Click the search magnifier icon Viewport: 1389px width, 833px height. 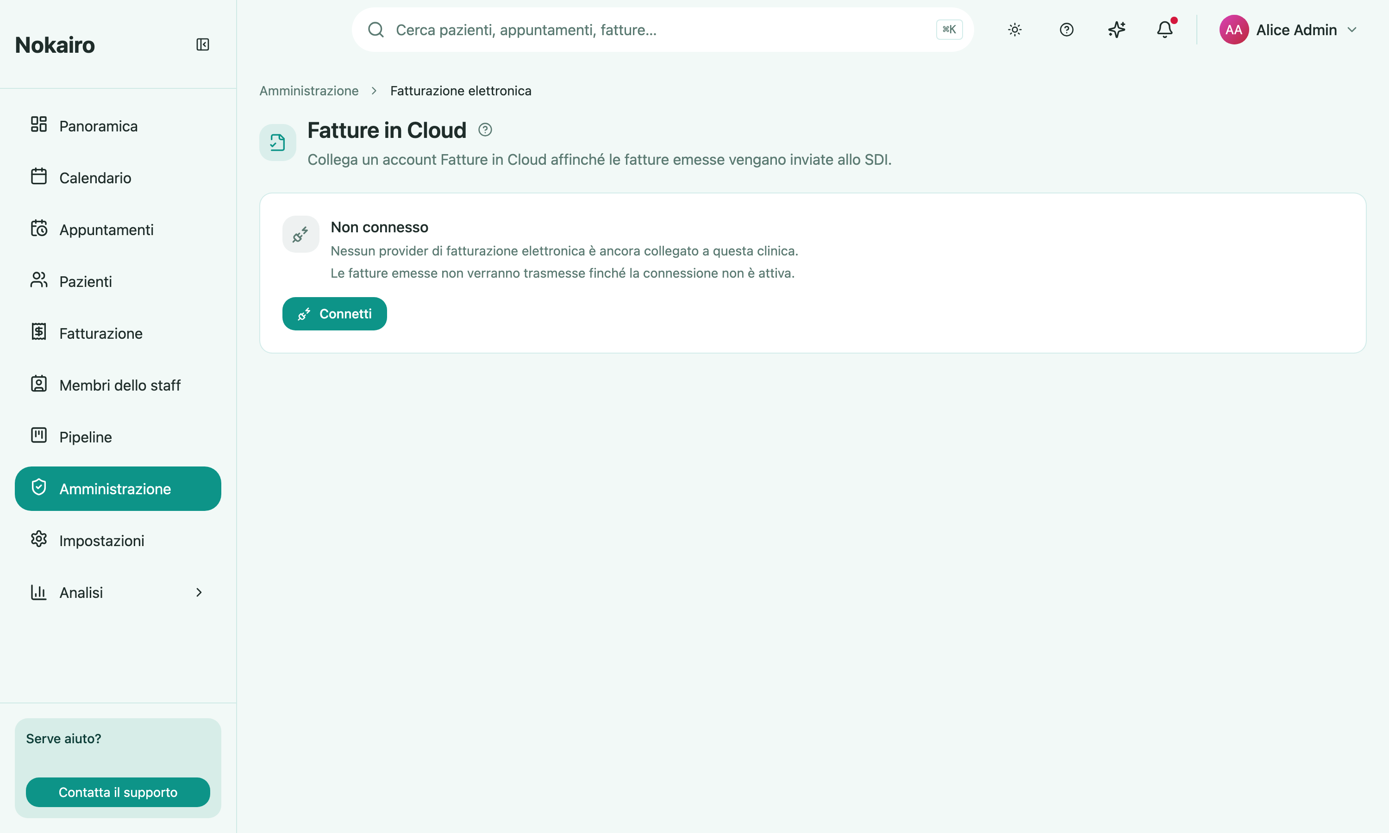click(376, 30)
